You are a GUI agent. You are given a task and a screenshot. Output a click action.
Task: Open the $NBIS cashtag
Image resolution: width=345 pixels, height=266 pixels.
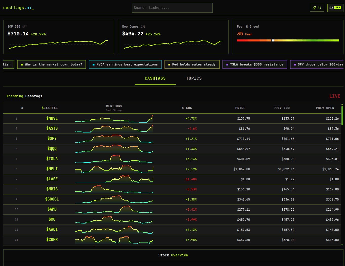[x=52, y=189]
